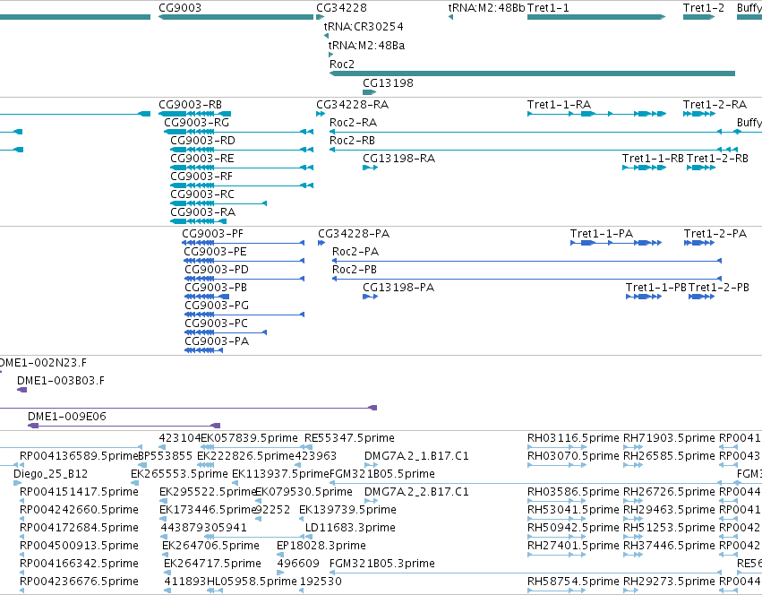Select the 'Roc2' gene label
Image resolution: width=762 pixels, height=595 pixels.
click(x=342, y=65)
